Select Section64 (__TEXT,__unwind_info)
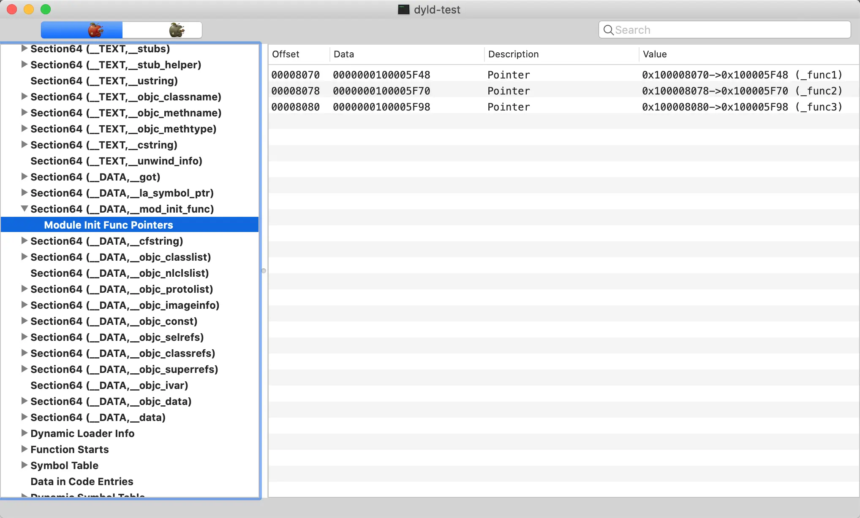This screenshot has width=860, height=518. pyautogui.click(x=116, y=161)
